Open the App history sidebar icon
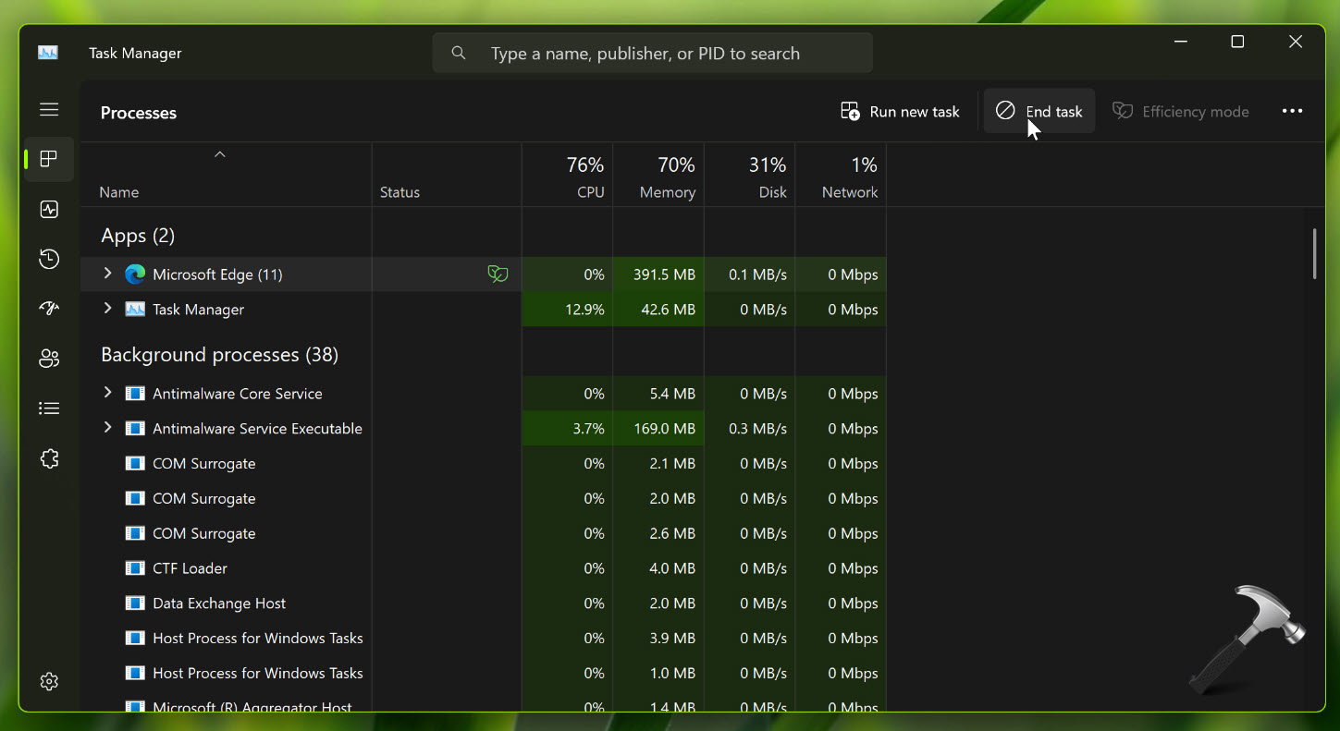 point(50,260)
